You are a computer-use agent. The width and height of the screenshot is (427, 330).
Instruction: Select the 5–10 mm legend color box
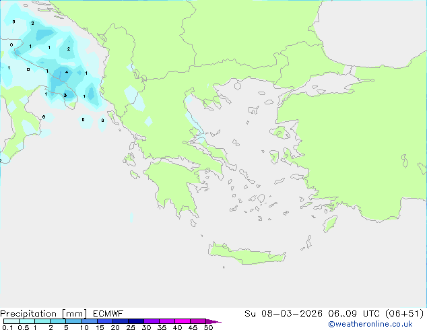coord(73,321)
